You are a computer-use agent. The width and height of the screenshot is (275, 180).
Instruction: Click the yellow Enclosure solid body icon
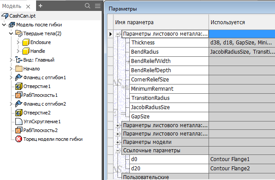point(26,42)
